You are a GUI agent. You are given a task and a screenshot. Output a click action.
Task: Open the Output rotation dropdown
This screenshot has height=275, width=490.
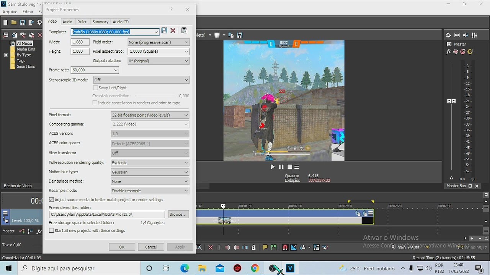coord(158,61)
